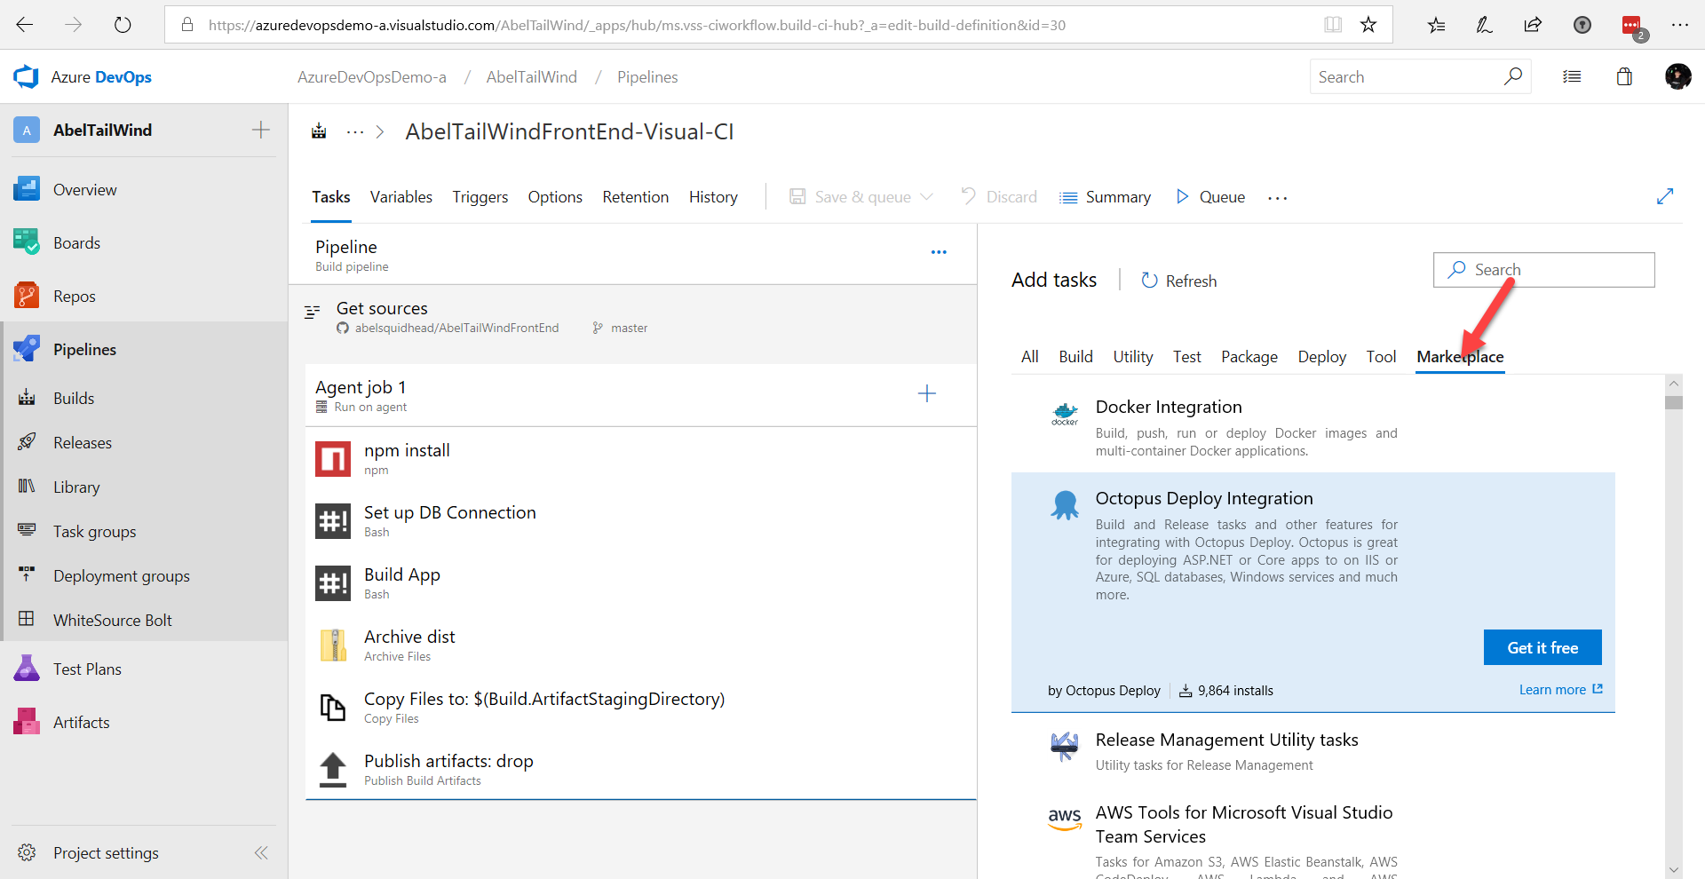Switch to Variables tab
Screen dimensions: 1705x879
click(401, 197)
